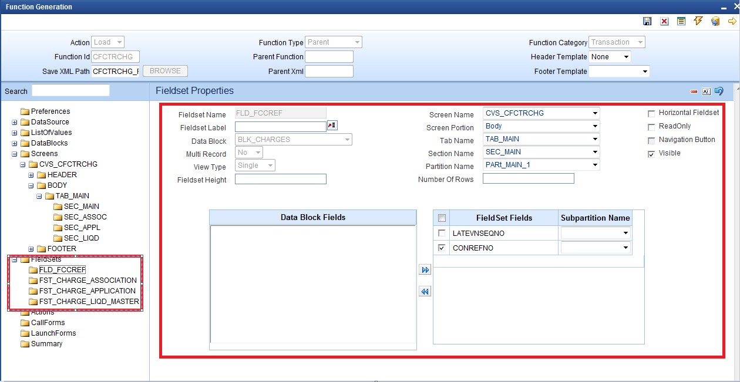Toggle the select-all checkbox in FieldSet Fields header
This screenshot has width=740, height=382.
(442, 218)
